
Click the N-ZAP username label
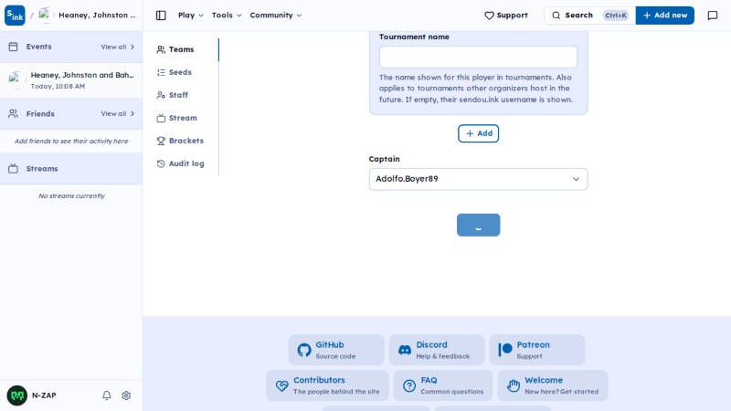pyautogui.click(x=44, y=395)
